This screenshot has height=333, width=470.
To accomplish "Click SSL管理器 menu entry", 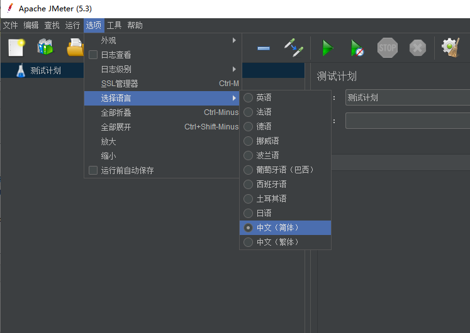I will (x=162, y=84).
